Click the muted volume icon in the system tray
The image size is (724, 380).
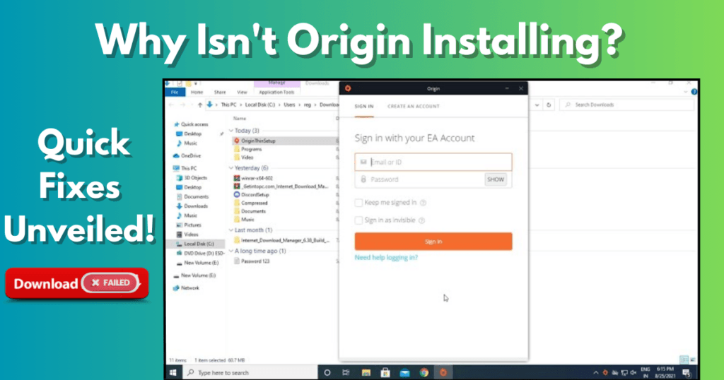[633, 373]
